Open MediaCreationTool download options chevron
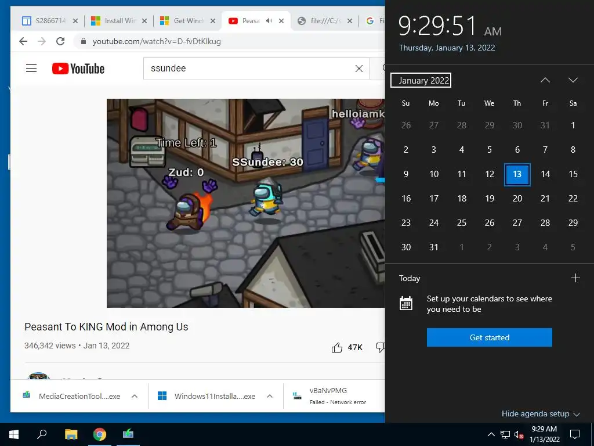 click(x=134, y=396)
